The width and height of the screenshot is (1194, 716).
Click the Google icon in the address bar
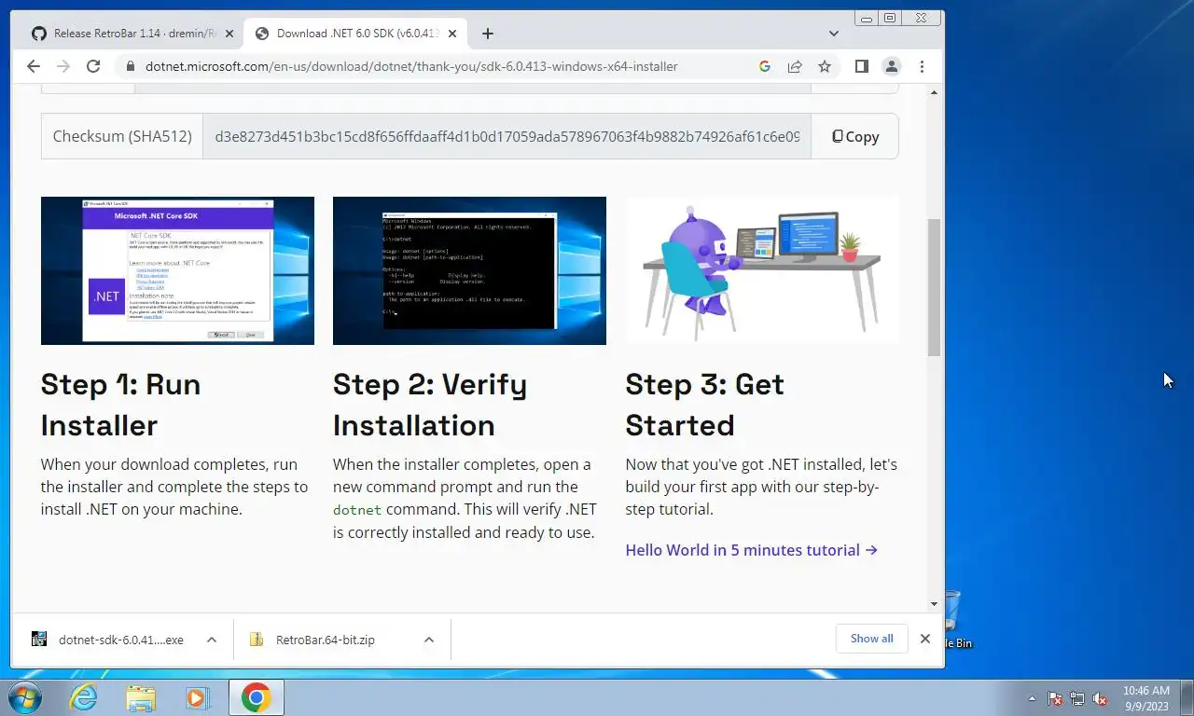click(x=765, y=66)
